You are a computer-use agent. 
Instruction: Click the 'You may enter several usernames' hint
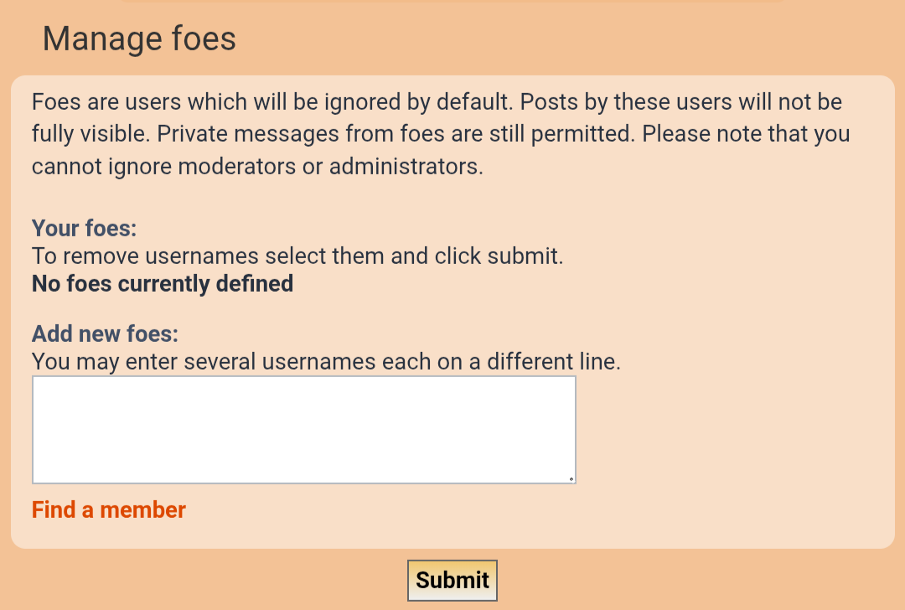(x=326, y=363)
